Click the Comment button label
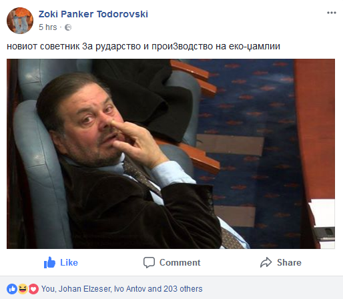This screenshot has width=343, height=299. pyautogui.click(x=180, y=263)
